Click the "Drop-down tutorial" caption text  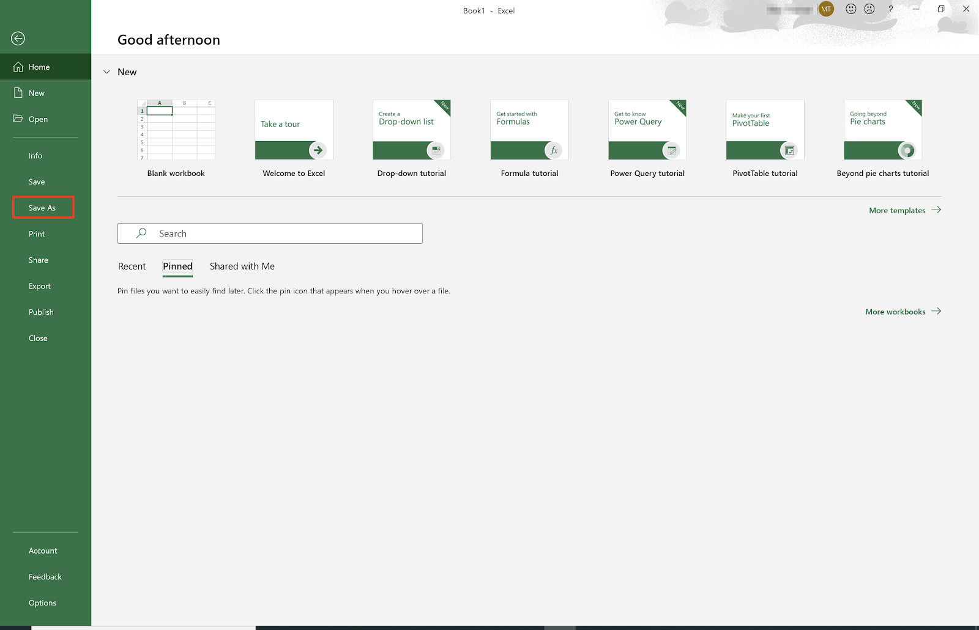click(412, 174)
